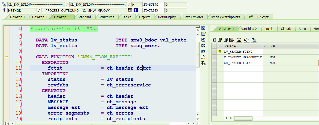Click the blue information icon in header
This screenshot has width=319, height=125.
point(136,10)
